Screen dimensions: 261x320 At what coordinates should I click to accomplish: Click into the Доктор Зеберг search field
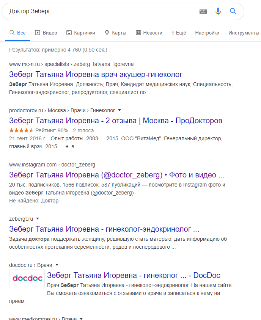[102, 11]
